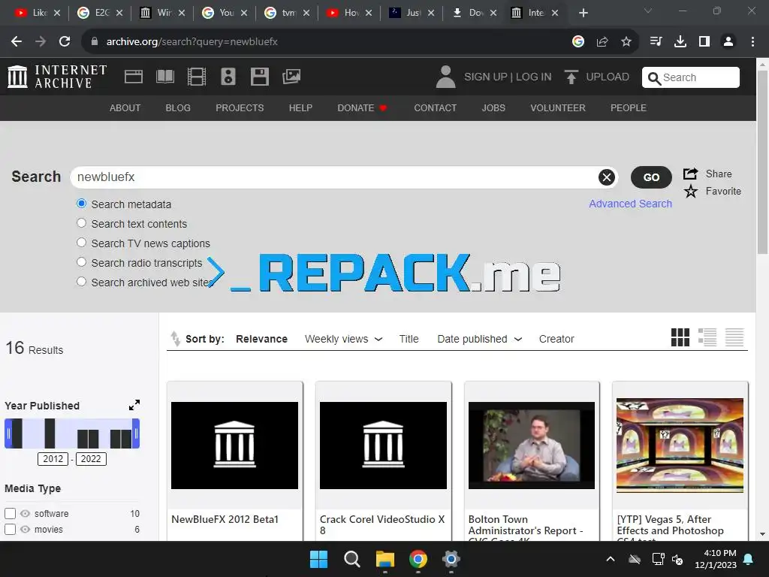Viewport: 769px width, 577px height.
Task: Open File Explorer from the taskbar
Action: (x=385, y=559)
